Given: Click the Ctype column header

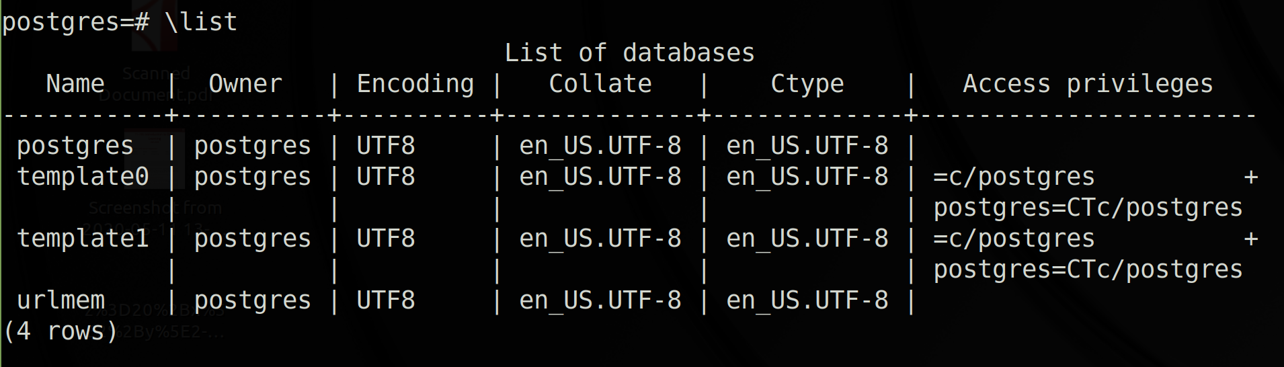Looking at the screenshot, I should pos(807,84).
